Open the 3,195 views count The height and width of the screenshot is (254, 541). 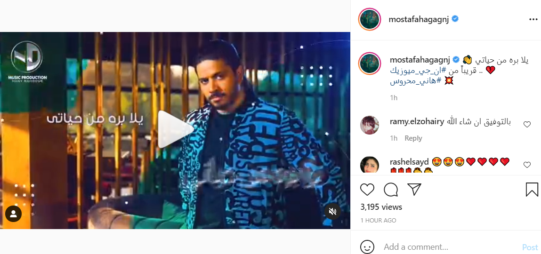click(381, 207)
